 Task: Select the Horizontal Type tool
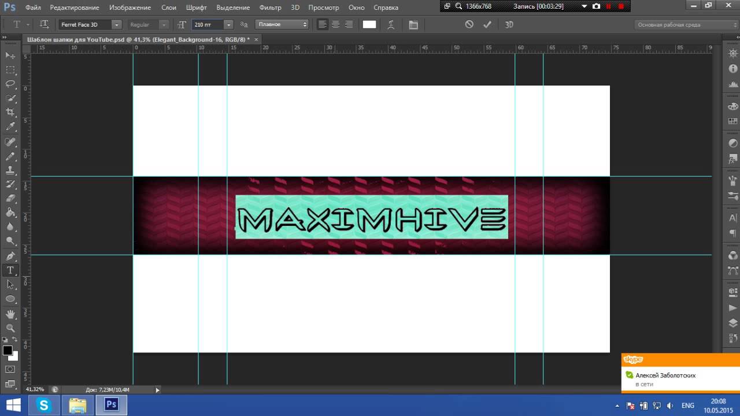[10, 270]
